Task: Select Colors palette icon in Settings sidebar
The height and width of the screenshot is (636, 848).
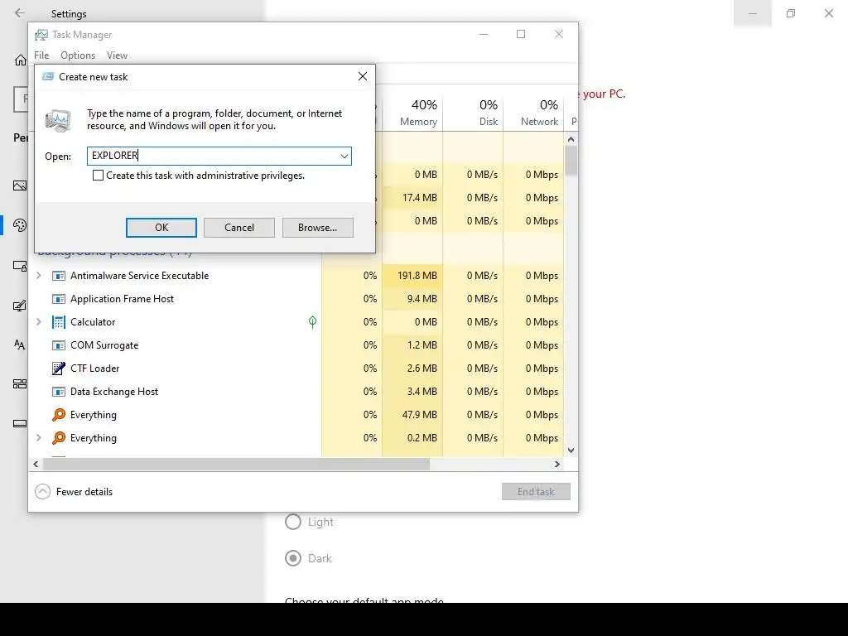Action: (x=20, y=225)
